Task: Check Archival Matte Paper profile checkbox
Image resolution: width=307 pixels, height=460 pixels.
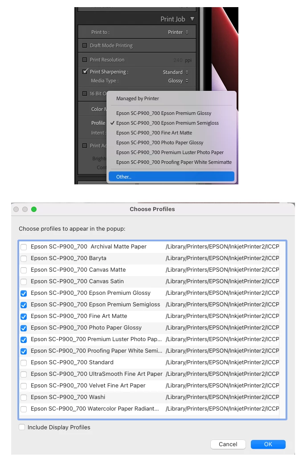Action: [x=24, y=247]
